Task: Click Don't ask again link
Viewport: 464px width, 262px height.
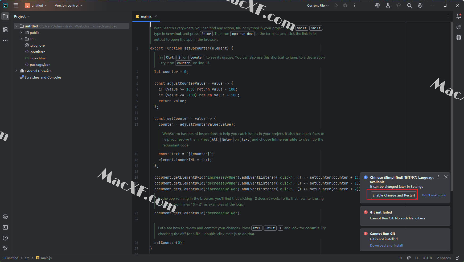Action: pyautogui.click(x=434, y=195)
